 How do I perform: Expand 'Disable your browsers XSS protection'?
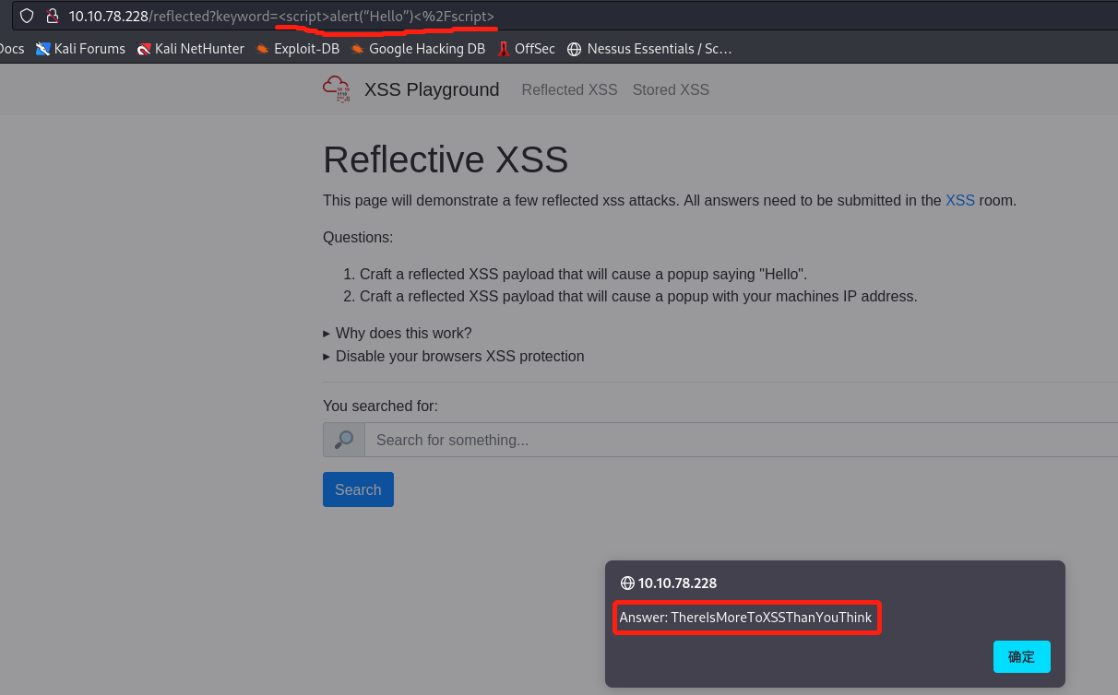[459, 356]
